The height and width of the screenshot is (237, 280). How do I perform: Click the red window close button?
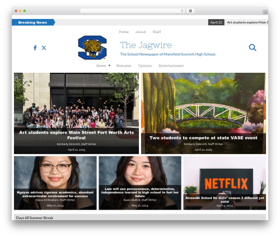pyautogui.click(x=16, y=11)
